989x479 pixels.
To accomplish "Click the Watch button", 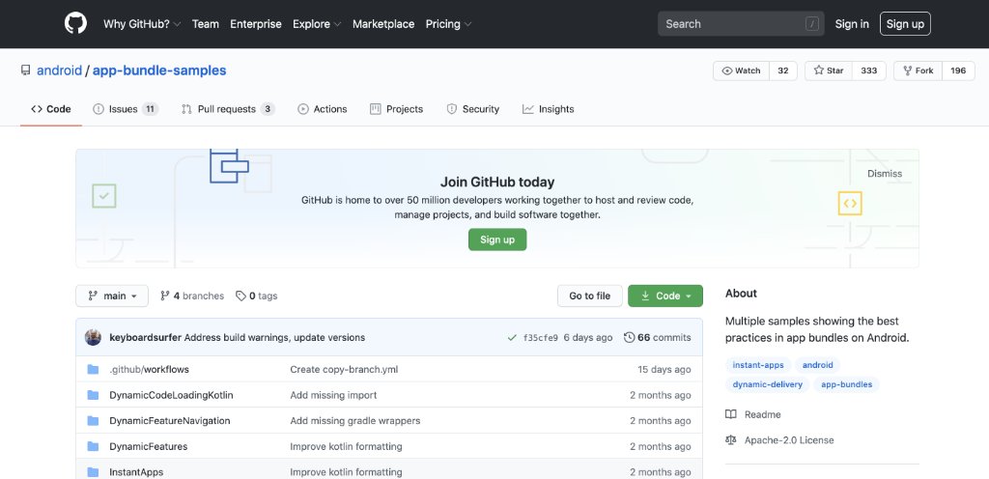I will click(x=741, y=70).
